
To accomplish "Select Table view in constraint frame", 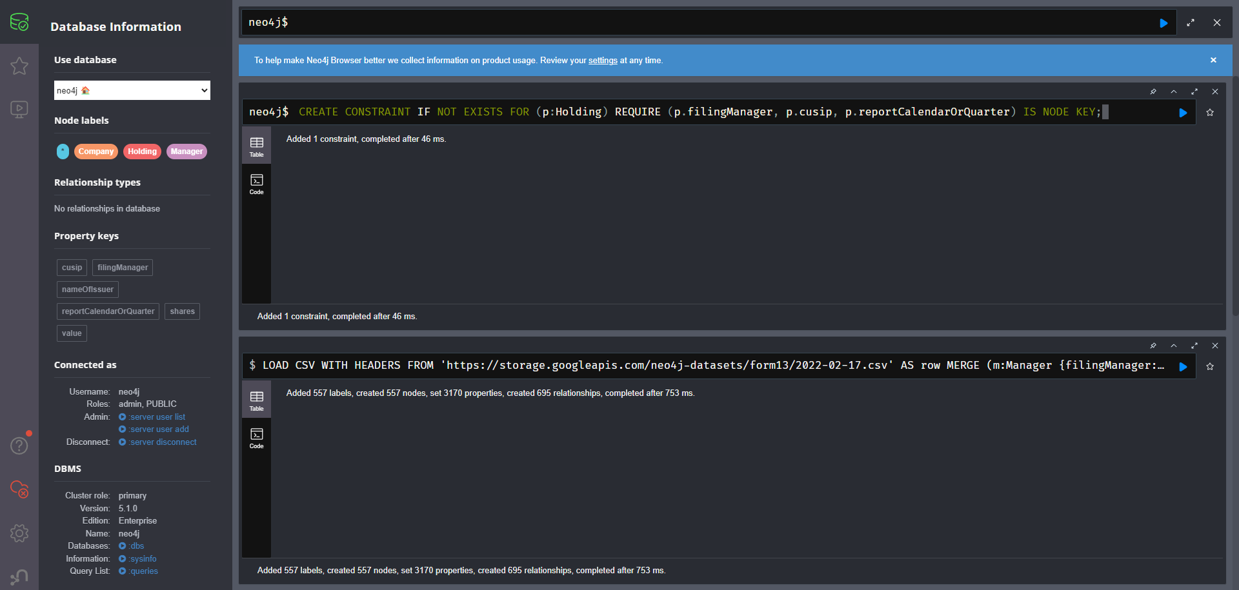I will pyautogui.click(x=257, y=146).
